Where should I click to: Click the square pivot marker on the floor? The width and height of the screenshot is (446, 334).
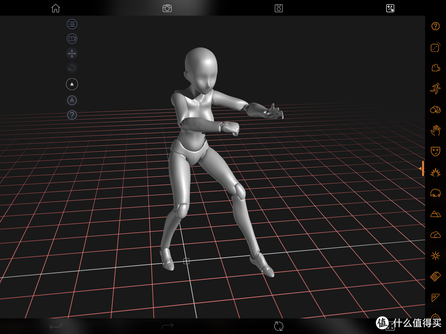(186, 261)
